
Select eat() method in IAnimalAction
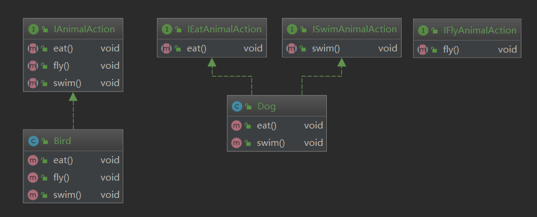(x=73, y=48)
